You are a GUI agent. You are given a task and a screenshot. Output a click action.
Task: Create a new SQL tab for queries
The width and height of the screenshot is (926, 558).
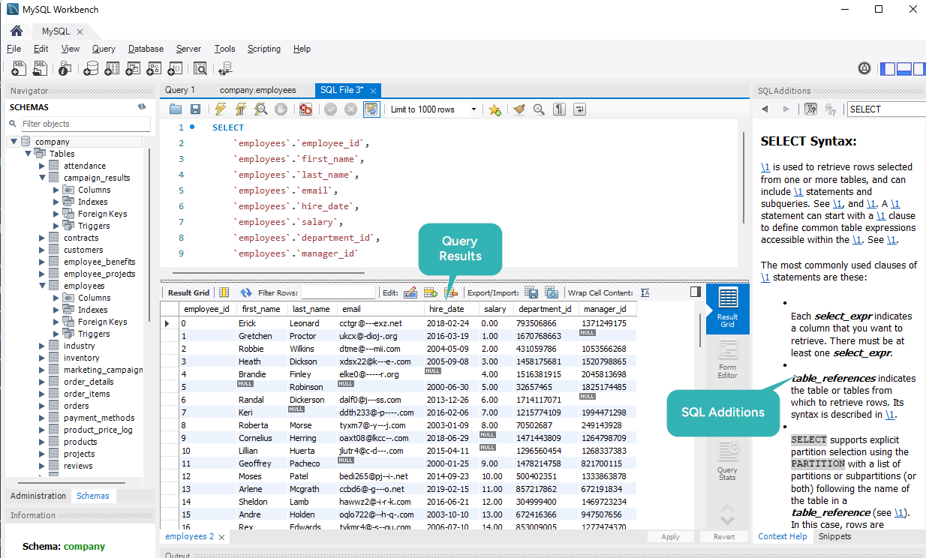[20, 68]
